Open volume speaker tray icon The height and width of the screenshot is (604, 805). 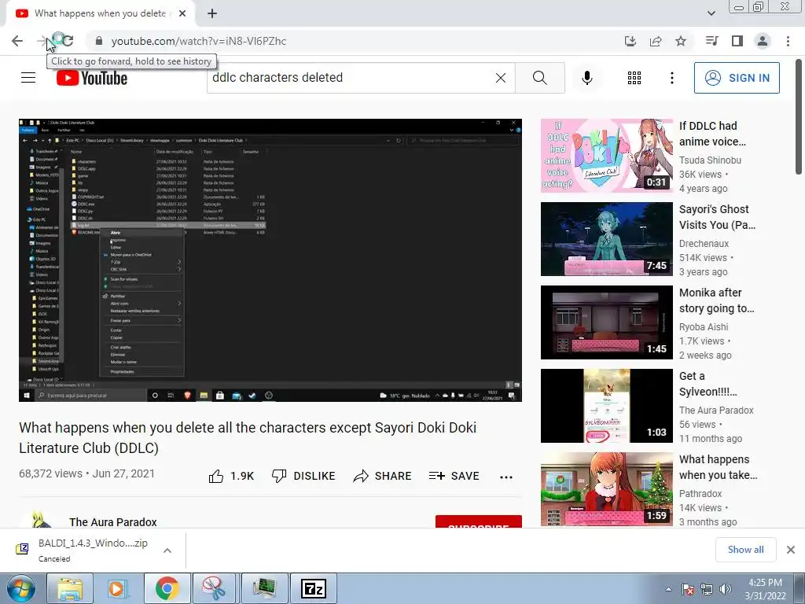[x=726, y=589]
